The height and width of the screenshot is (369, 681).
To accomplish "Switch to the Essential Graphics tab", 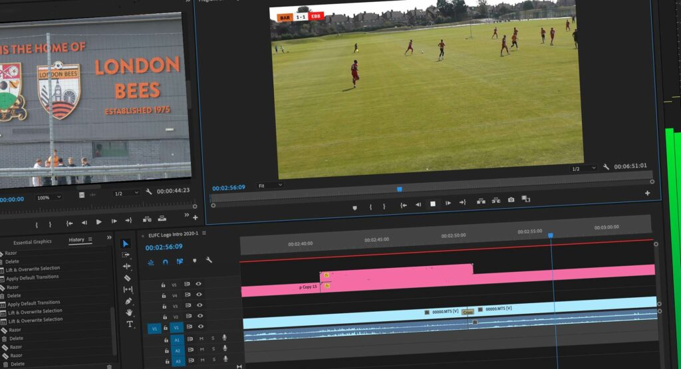I will pos(31,241).
